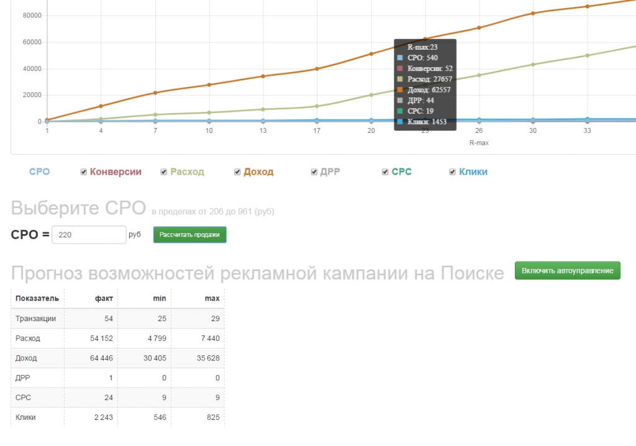Click the Выберите CPO heading
This screenshot has width=636, height=446.
[x=78, y=208]
